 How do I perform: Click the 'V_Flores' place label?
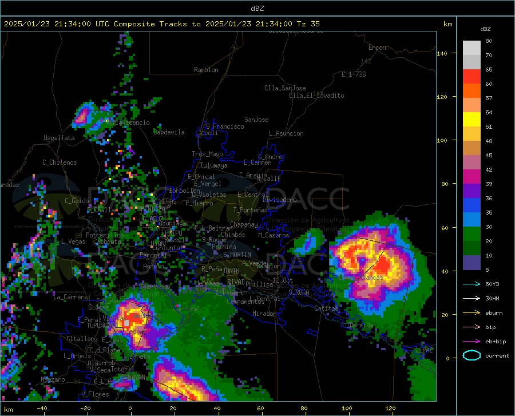[95, 394]
